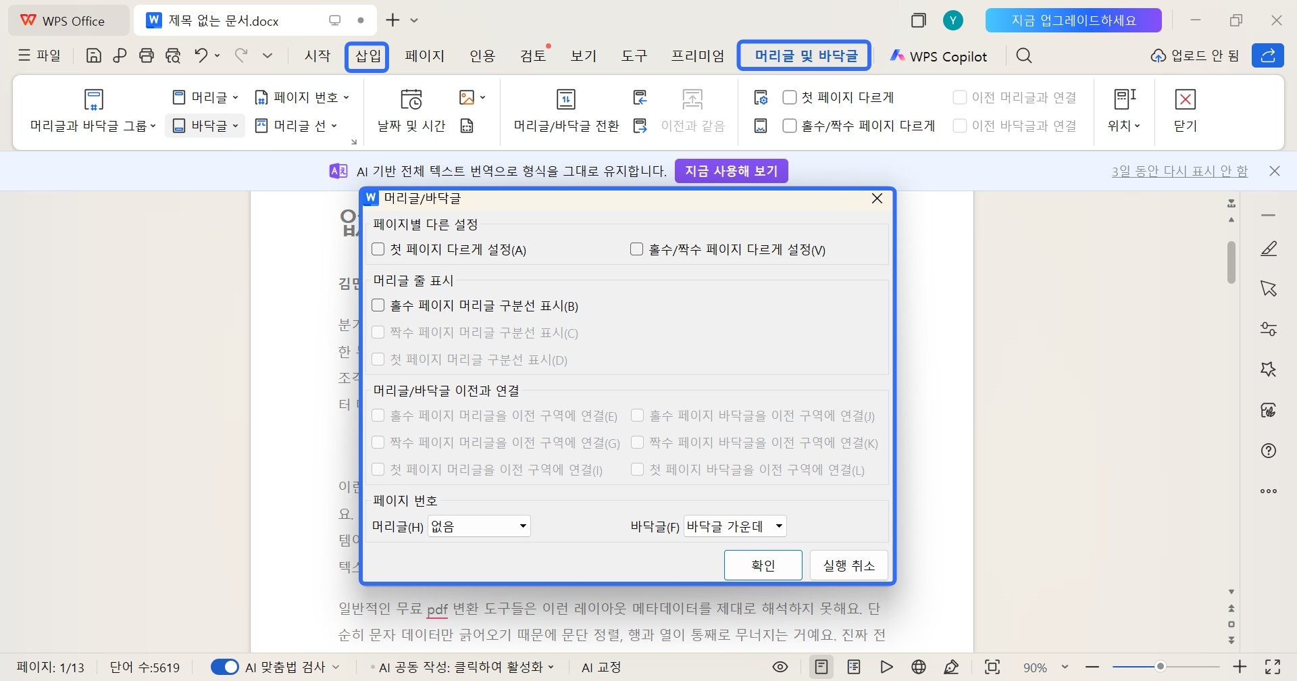Switch to 삽입 tab

368,55
